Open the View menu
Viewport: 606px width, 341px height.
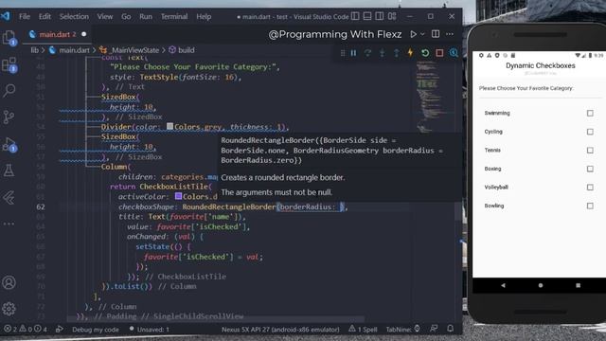(105, 17)
